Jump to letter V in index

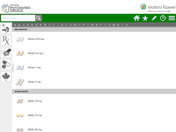click(110, 25)
